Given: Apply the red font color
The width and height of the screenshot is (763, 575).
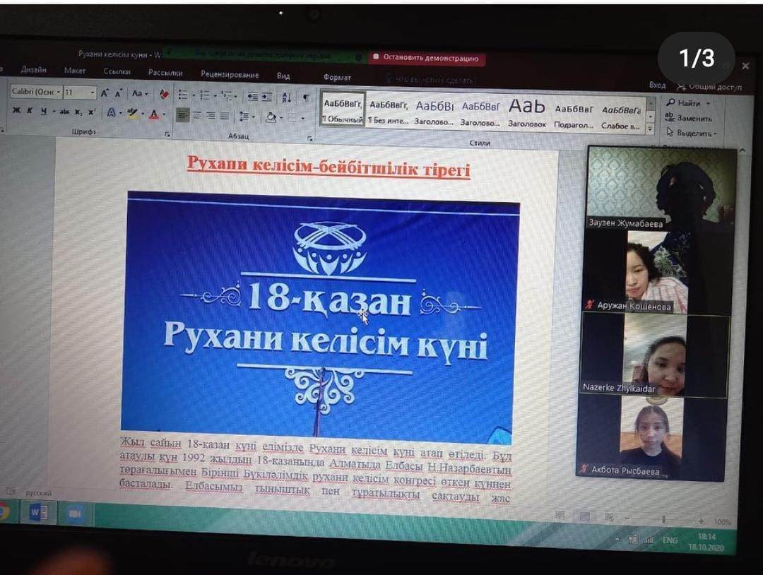Looking at the screenshot, I should coord(154,114).
